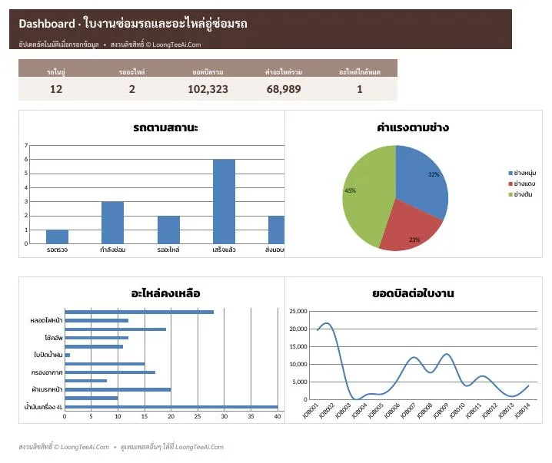This screenshot has height=463, width=552.
Task: Click the 10,000 y-axis value
Action: pos(298,364)
